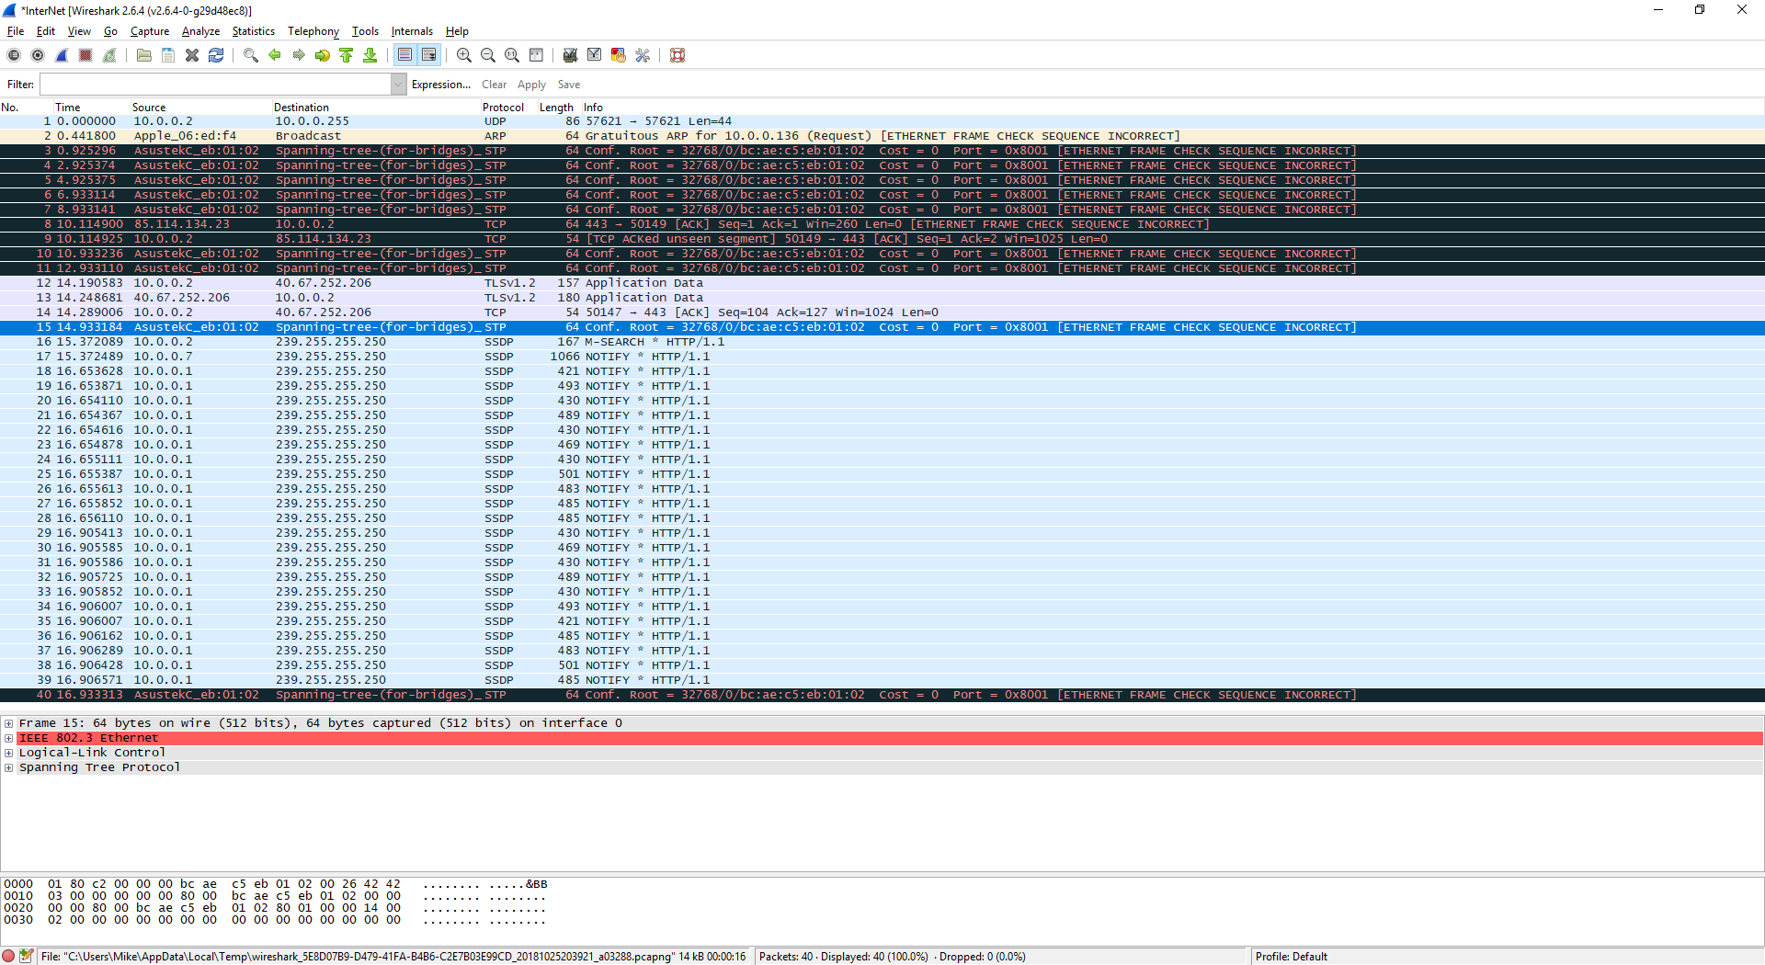Open the Help menu
This screenshot has height=965, width=1765.
pyautogui.click(x=457, y=31)
